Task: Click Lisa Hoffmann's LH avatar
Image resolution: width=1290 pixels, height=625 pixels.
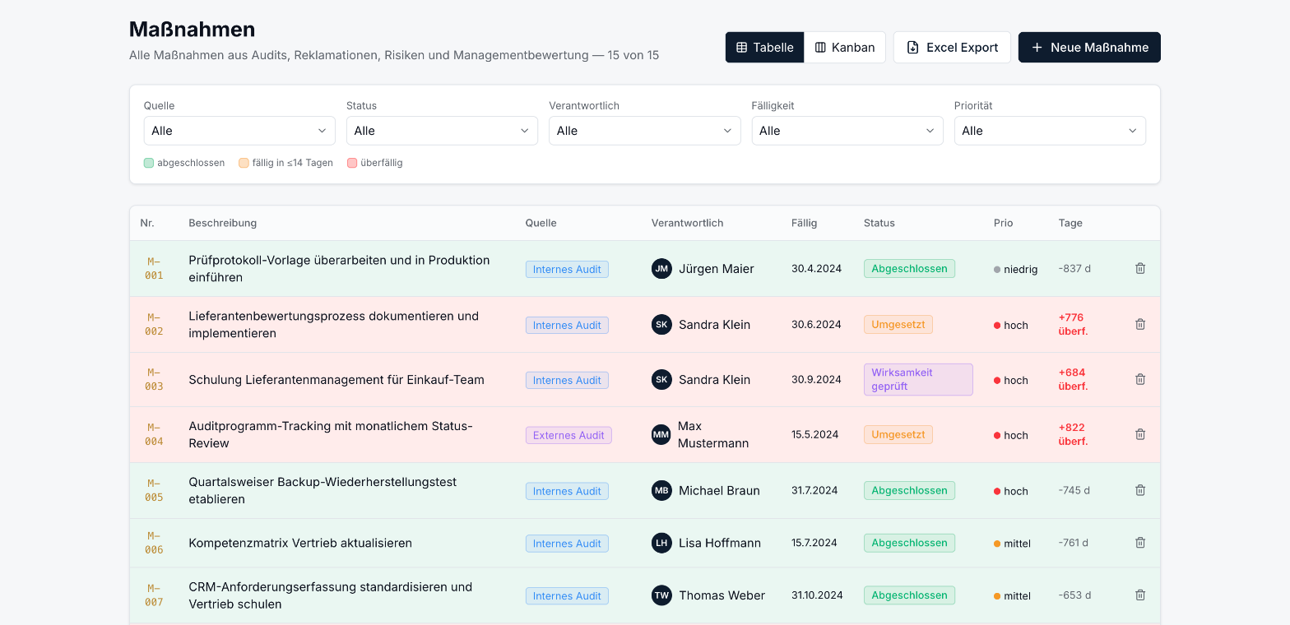Action: pyautogui.click(x=661, y=543)
